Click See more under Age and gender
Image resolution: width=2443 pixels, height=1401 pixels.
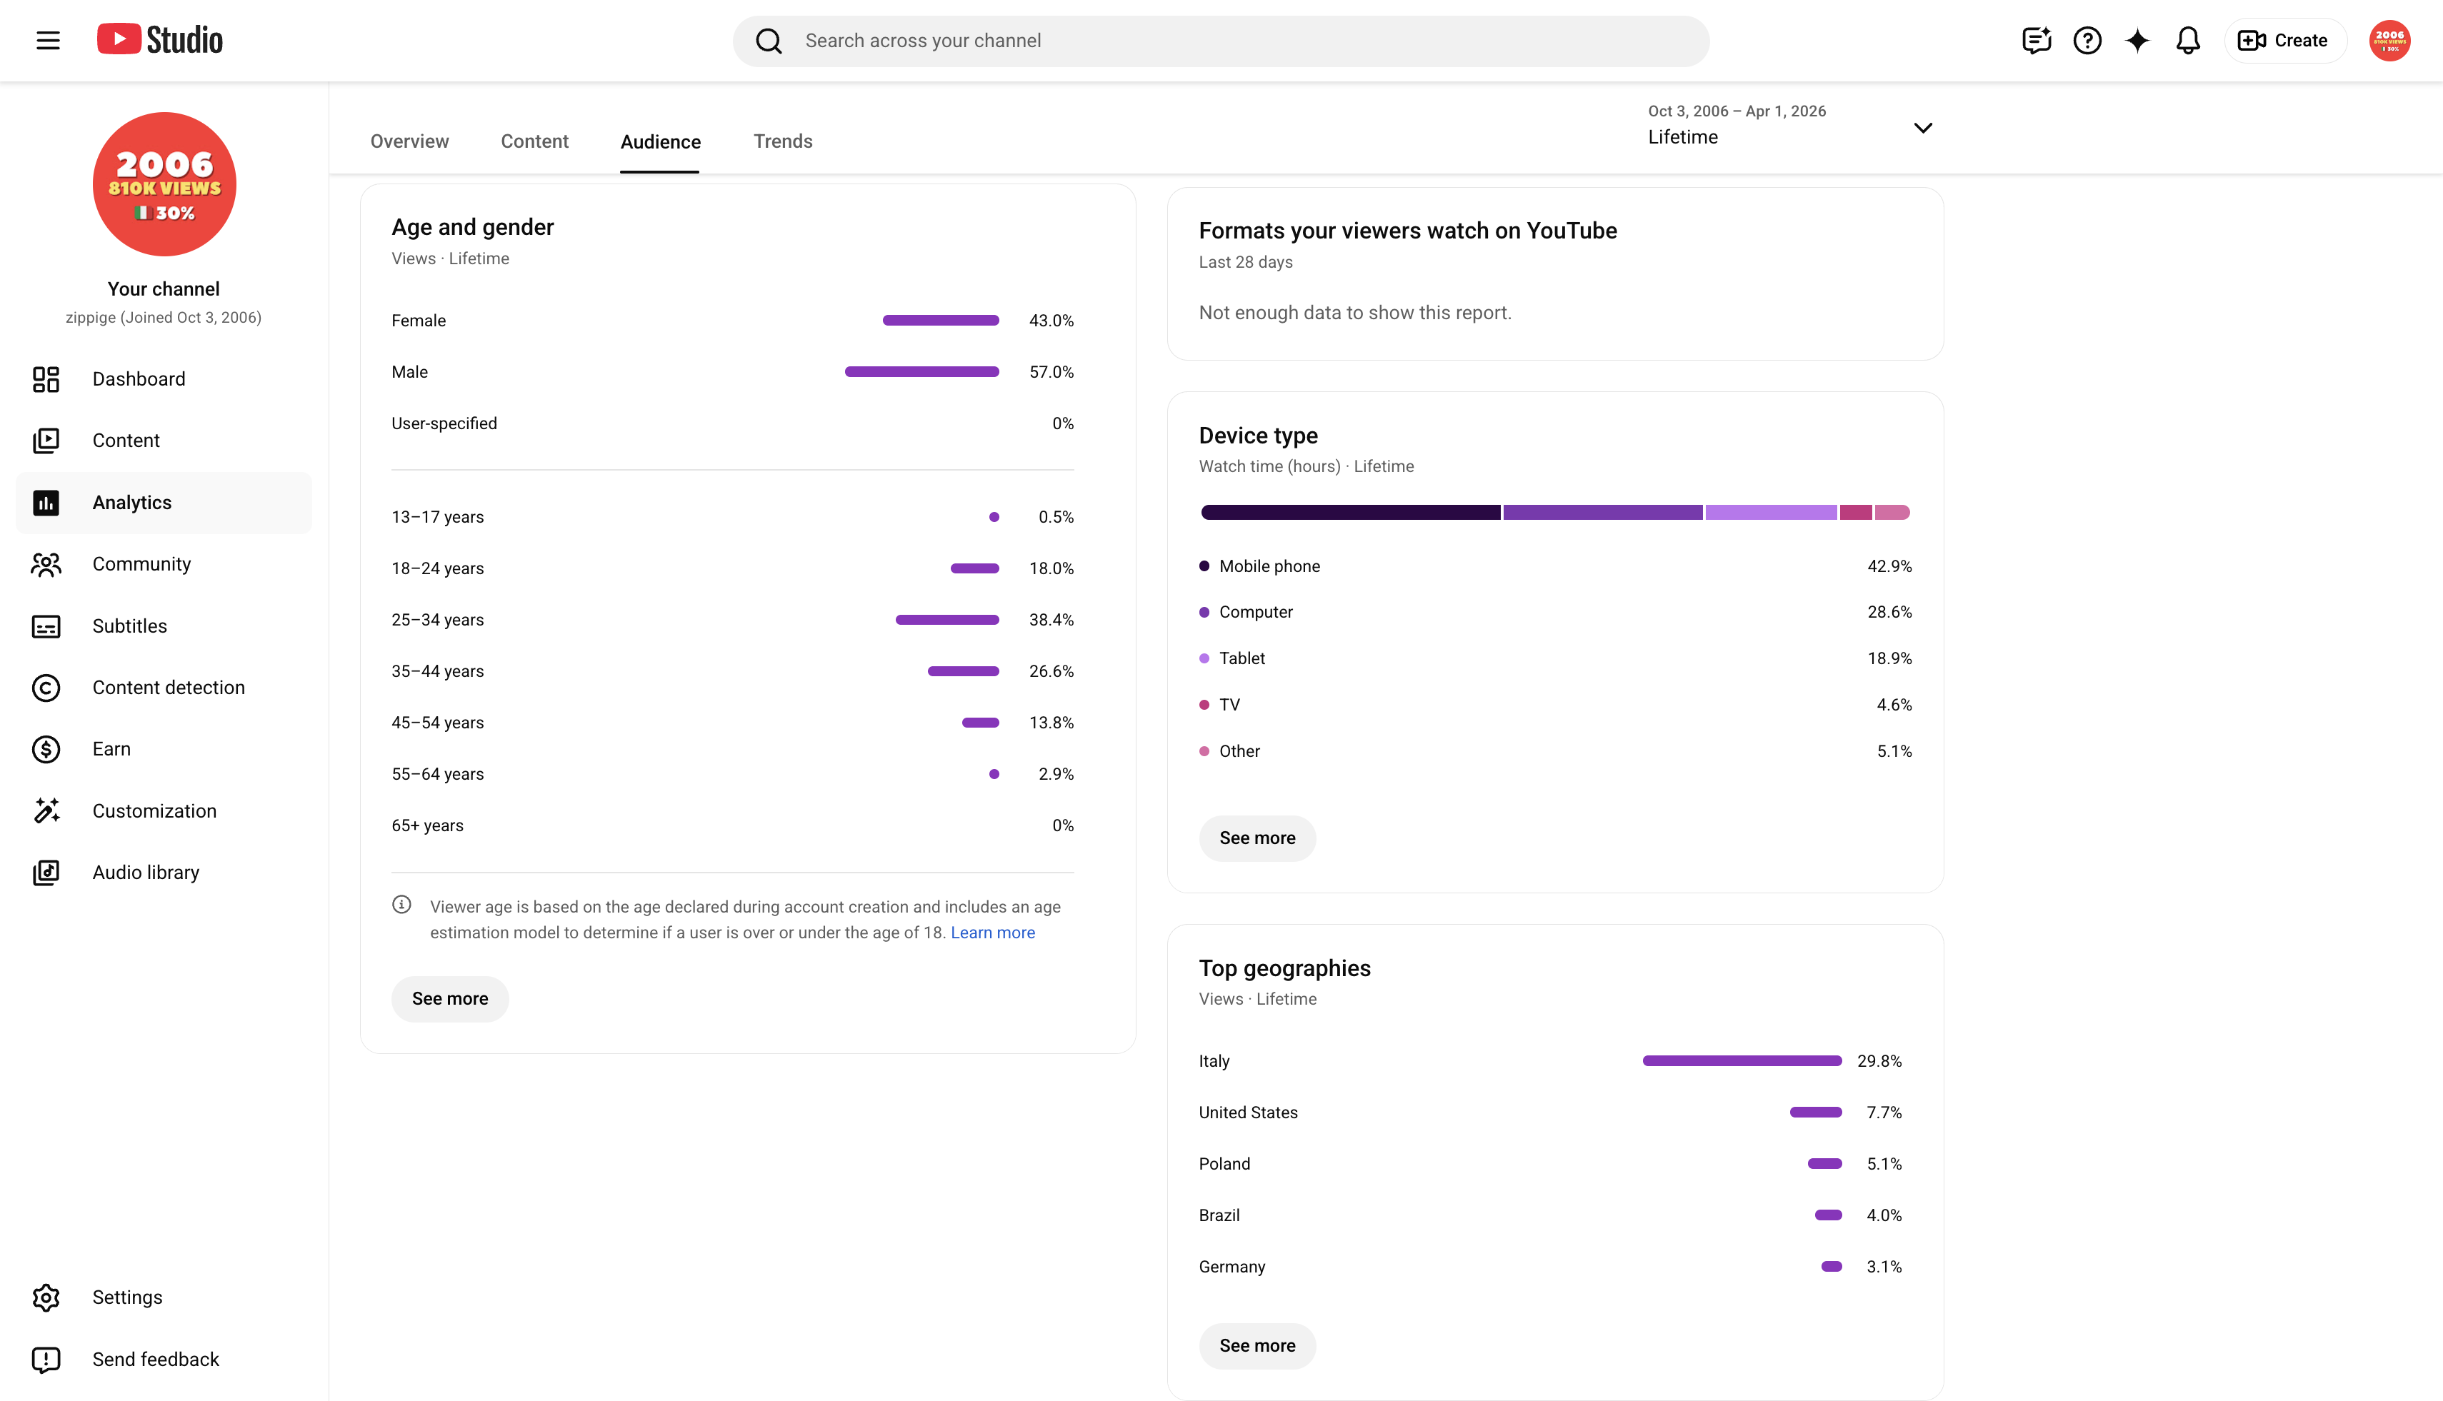pos(449,999)
